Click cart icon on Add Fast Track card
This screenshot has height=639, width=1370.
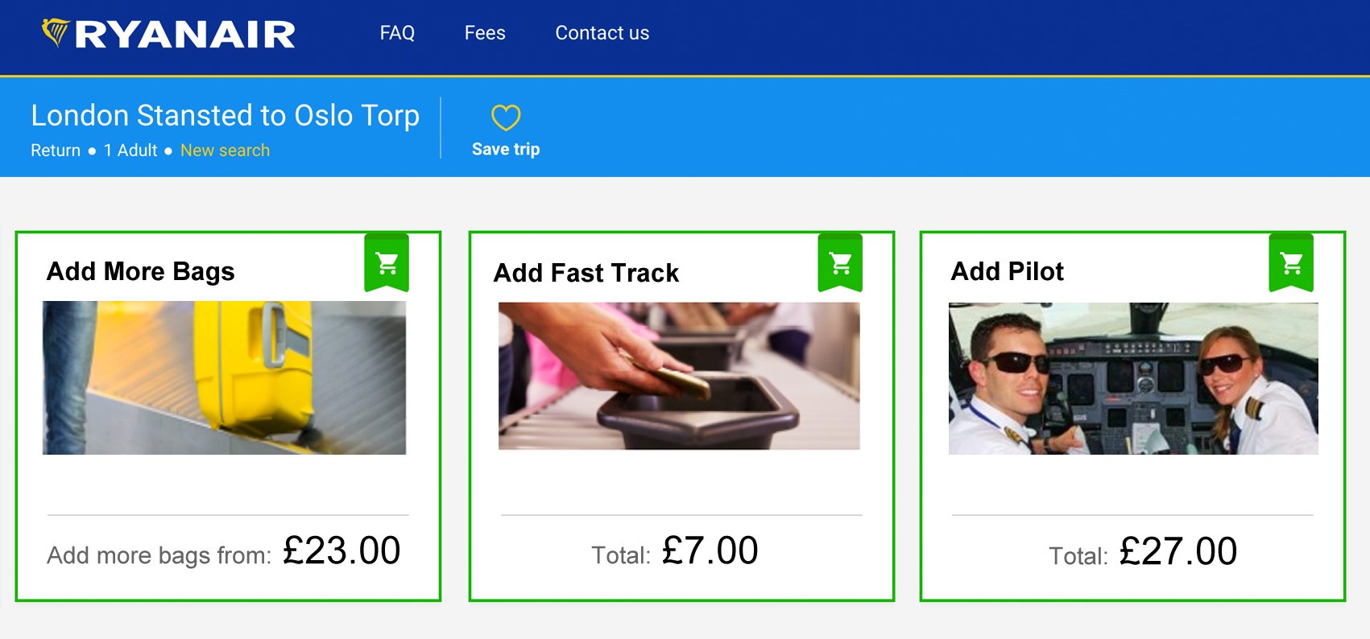840,262
